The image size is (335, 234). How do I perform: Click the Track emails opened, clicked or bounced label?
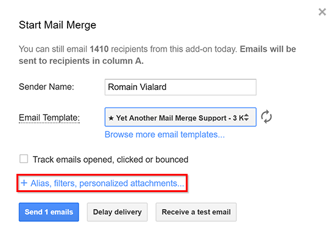click(x=110, y=159)
